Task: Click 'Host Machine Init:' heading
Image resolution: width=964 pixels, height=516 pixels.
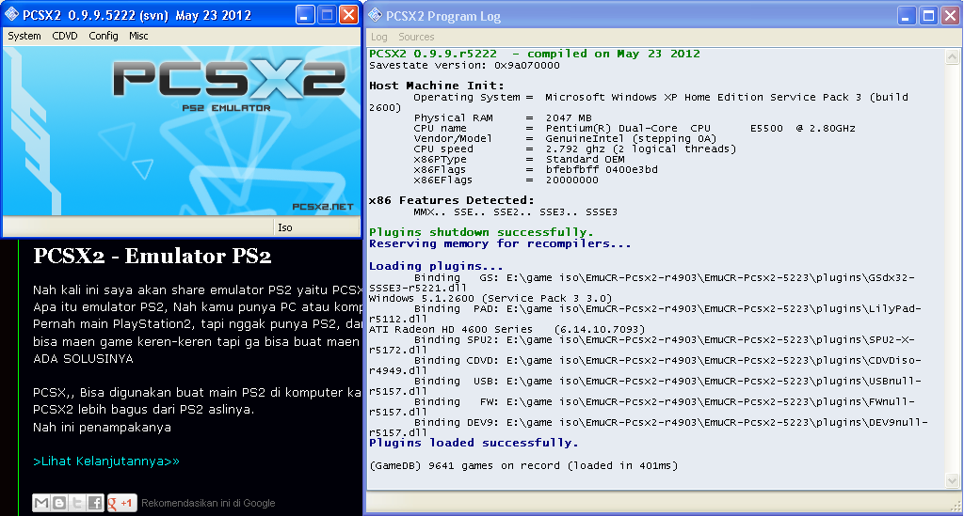Action: [x=437, y=86]
